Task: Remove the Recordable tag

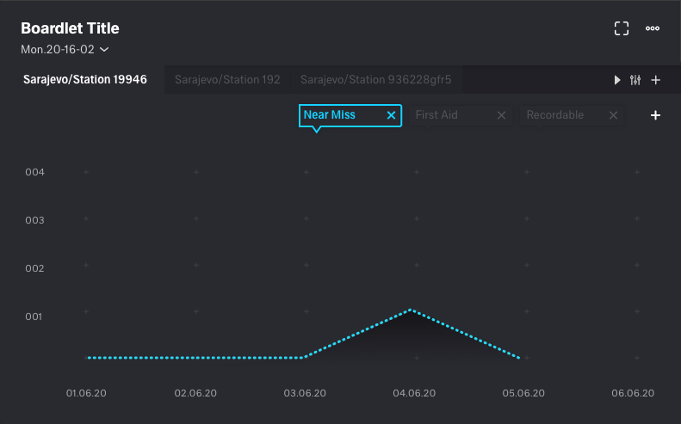Action: point(613,115)
